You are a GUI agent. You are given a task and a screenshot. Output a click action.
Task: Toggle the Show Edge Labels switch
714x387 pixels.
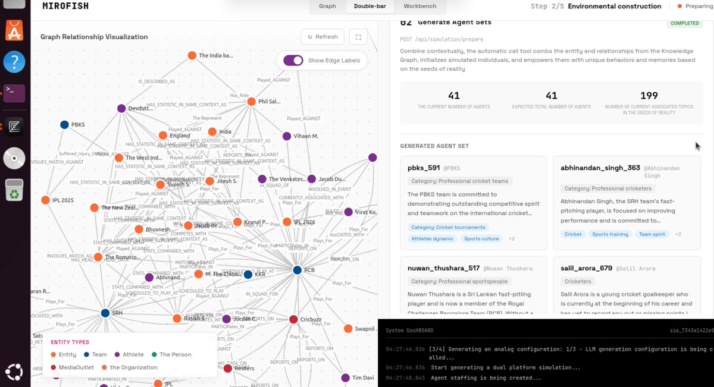coord(293,60)
